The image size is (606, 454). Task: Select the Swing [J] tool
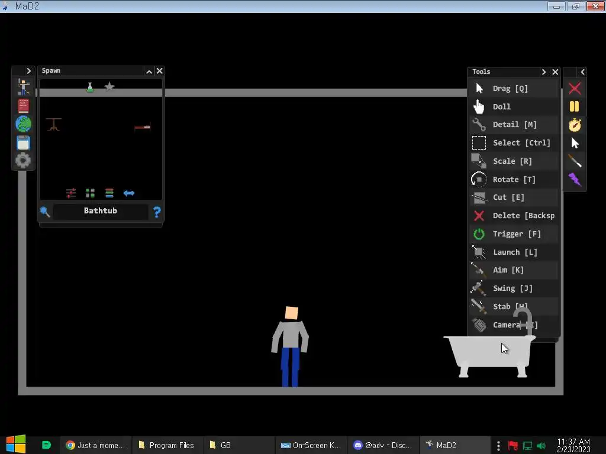tap(514, 288)
